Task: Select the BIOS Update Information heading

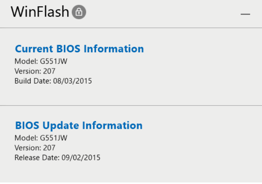Action: pyautogui.click(x=79, y=125)
